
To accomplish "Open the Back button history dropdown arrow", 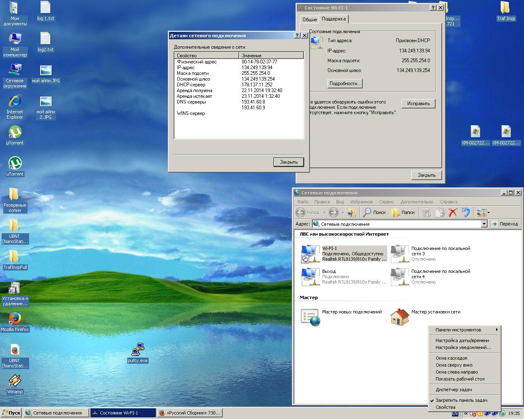I will point(324,212).
